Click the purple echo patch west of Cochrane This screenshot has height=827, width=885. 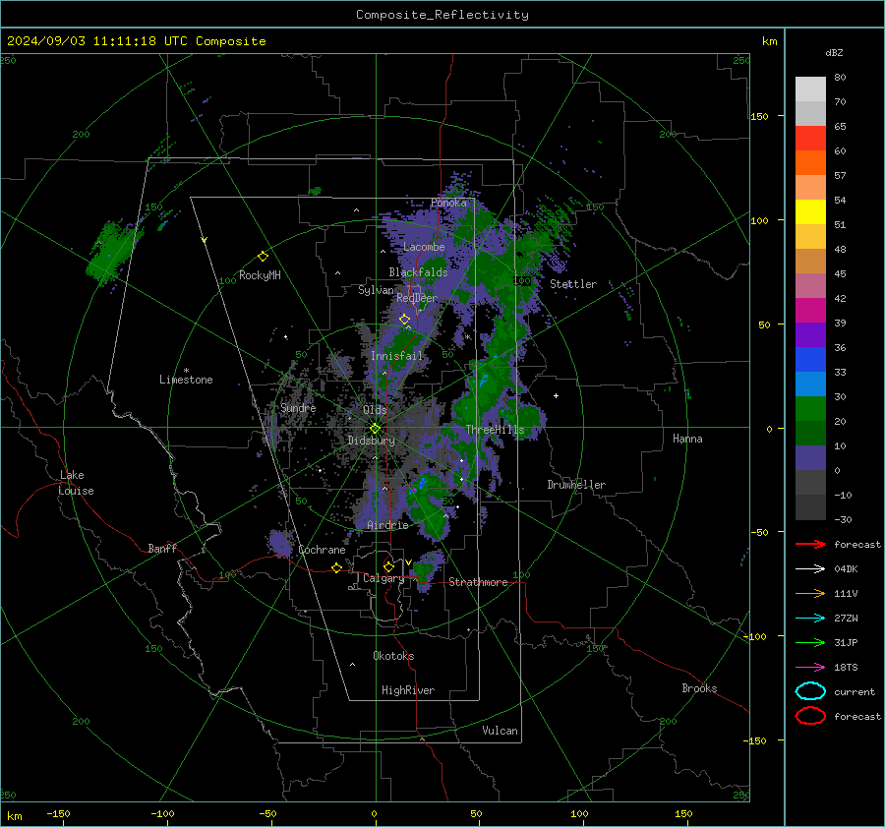(280, 543)
